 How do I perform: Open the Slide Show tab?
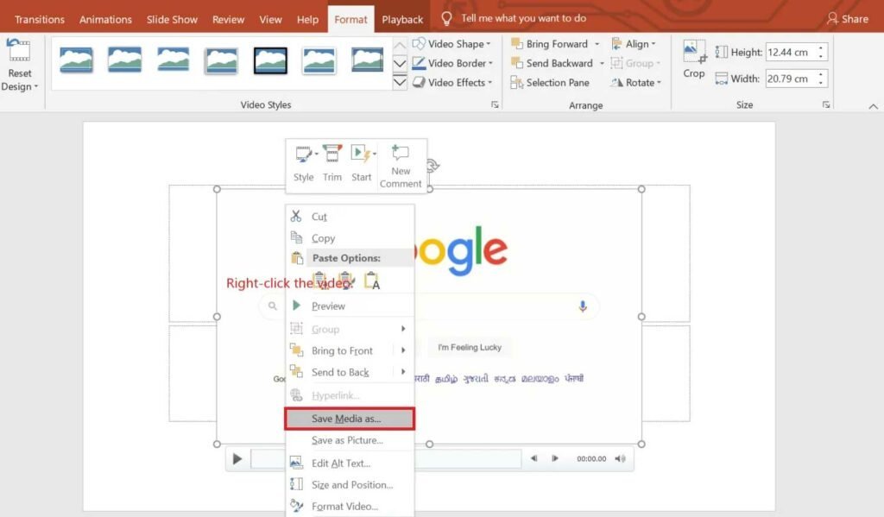(x=172, y=19)
